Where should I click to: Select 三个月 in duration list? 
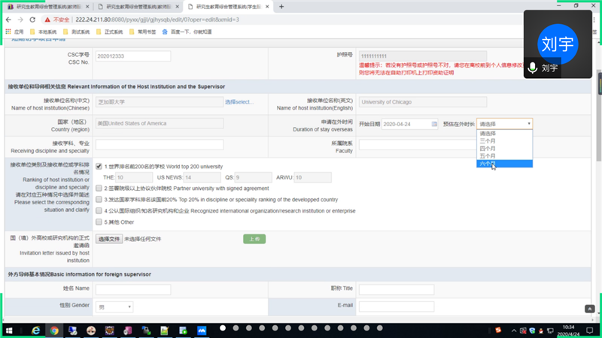(x=504, y=141)
